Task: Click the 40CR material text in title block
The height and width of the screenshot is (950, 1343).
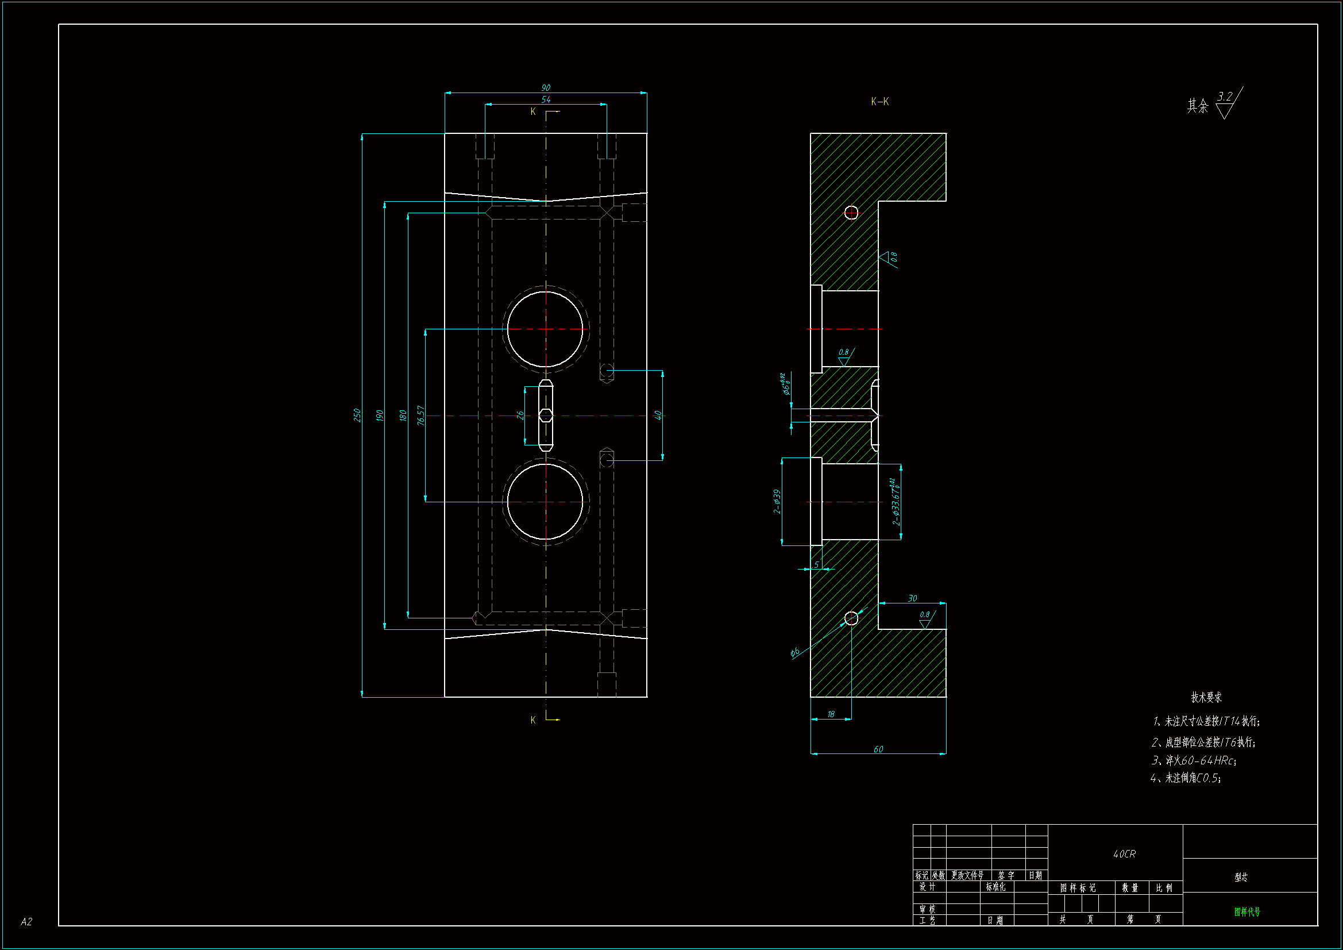Action: tap(1124, 854)
